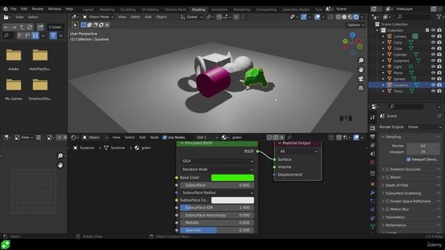Open the Render properties tab icon

373,128
